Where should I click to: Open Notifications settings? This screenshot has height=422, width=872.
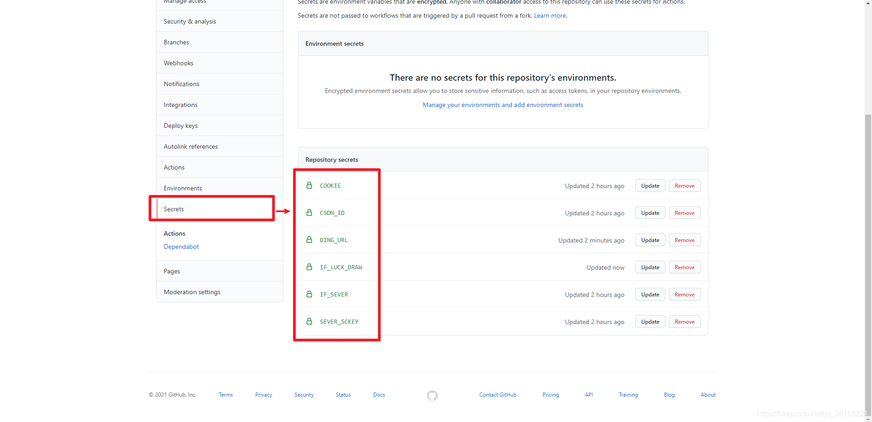click(220, 84)
